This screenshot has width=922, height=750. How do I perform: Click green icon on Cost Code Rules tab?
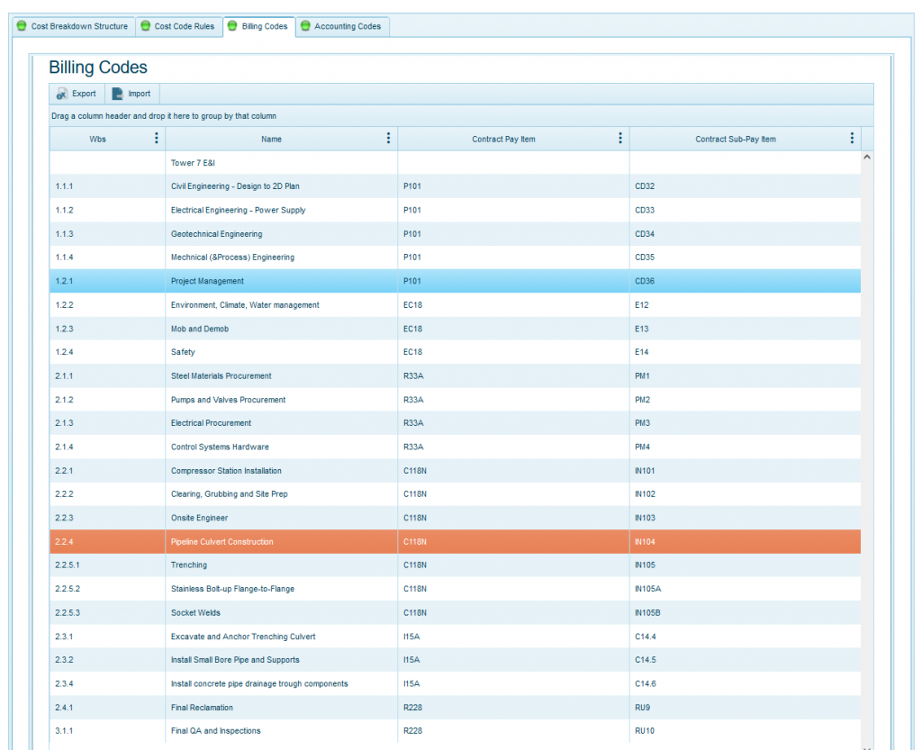145,26
